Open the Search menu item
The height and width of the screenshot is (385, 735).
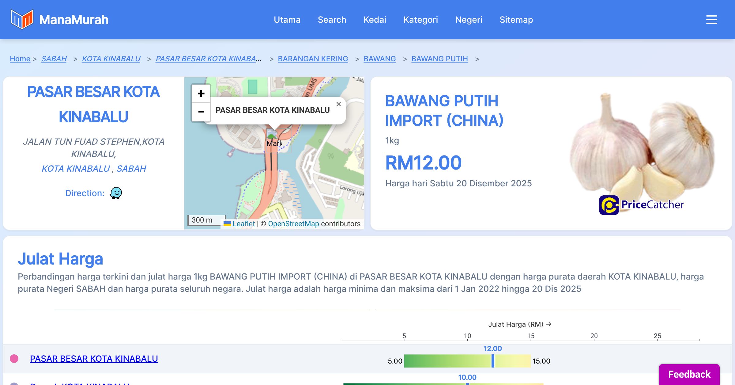coord(332,20)
